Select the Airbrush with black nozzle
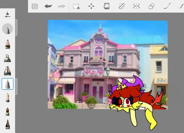Screen dimensions: 184x133 click(x=8, y=71)
